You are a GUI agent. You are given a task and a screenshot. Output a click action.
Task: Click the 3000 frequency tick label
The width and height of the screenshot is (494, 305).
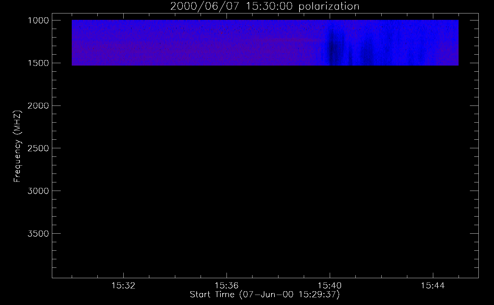[38, 191]
